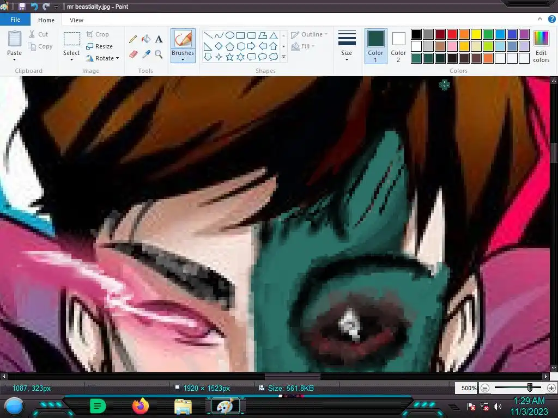Choose the Oval callout shape
The height and width of the screenshot is (418, 558).
click(263, 57)
